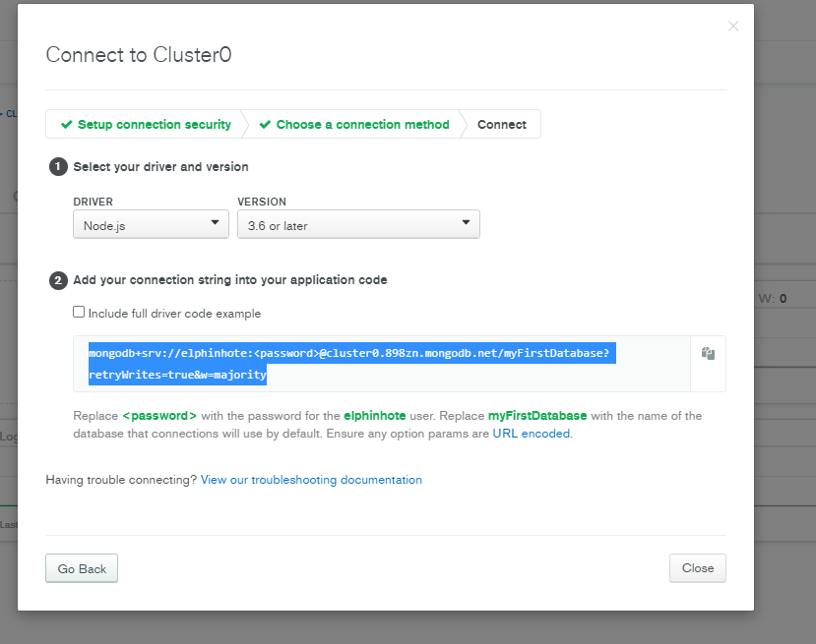Viewport: 816px width, 644px height.
Task: Enable the Include full driver code example checkbox
Action: (x=80, y=311)
